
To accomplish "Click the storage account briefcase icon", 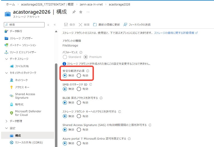I will (x=8, y=14).
